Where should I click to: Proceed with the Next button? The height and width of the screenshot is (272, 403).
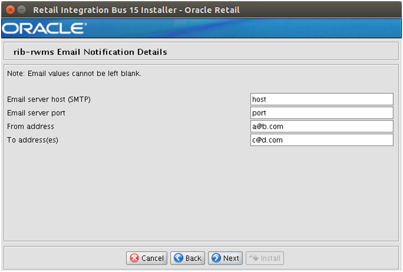[225, 258]
